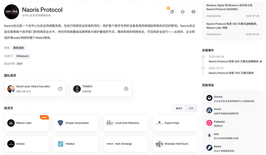Favorite Naoris Protocol with the star icon
This screenshot has height=155, width=266.
182,12
